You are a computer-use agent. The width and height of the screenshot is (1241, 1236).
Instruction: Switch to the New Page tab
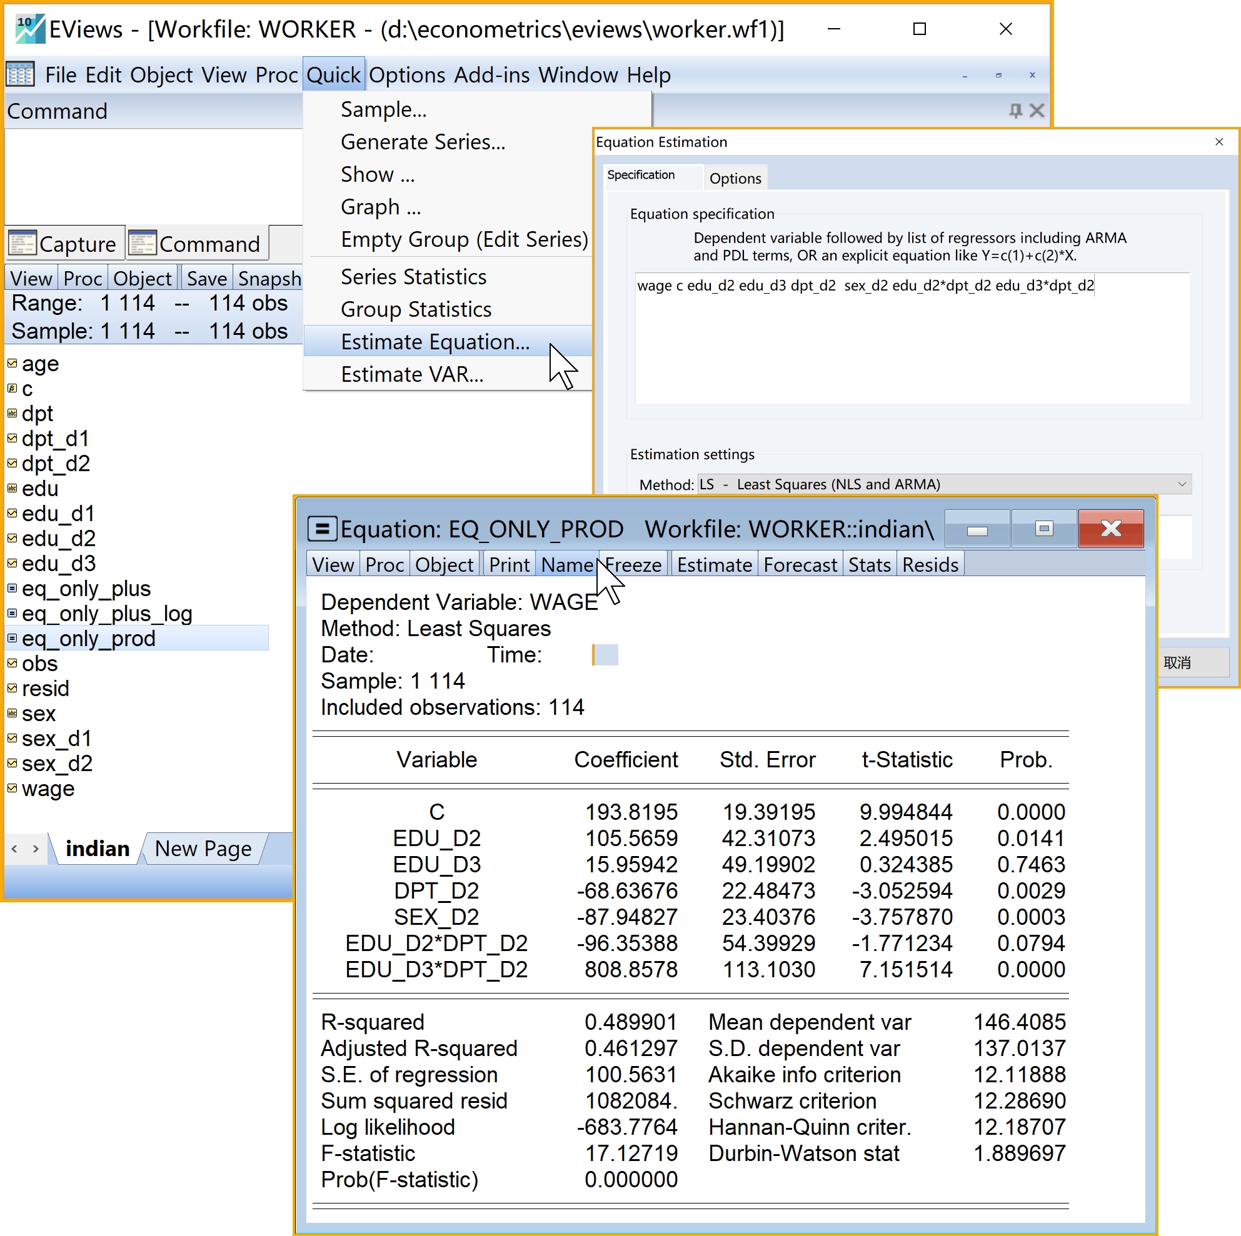pos(203,848)
